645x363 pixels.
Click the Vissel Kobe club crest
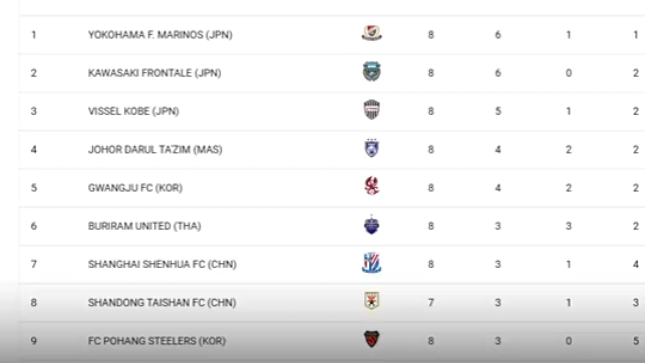point(372,110)
